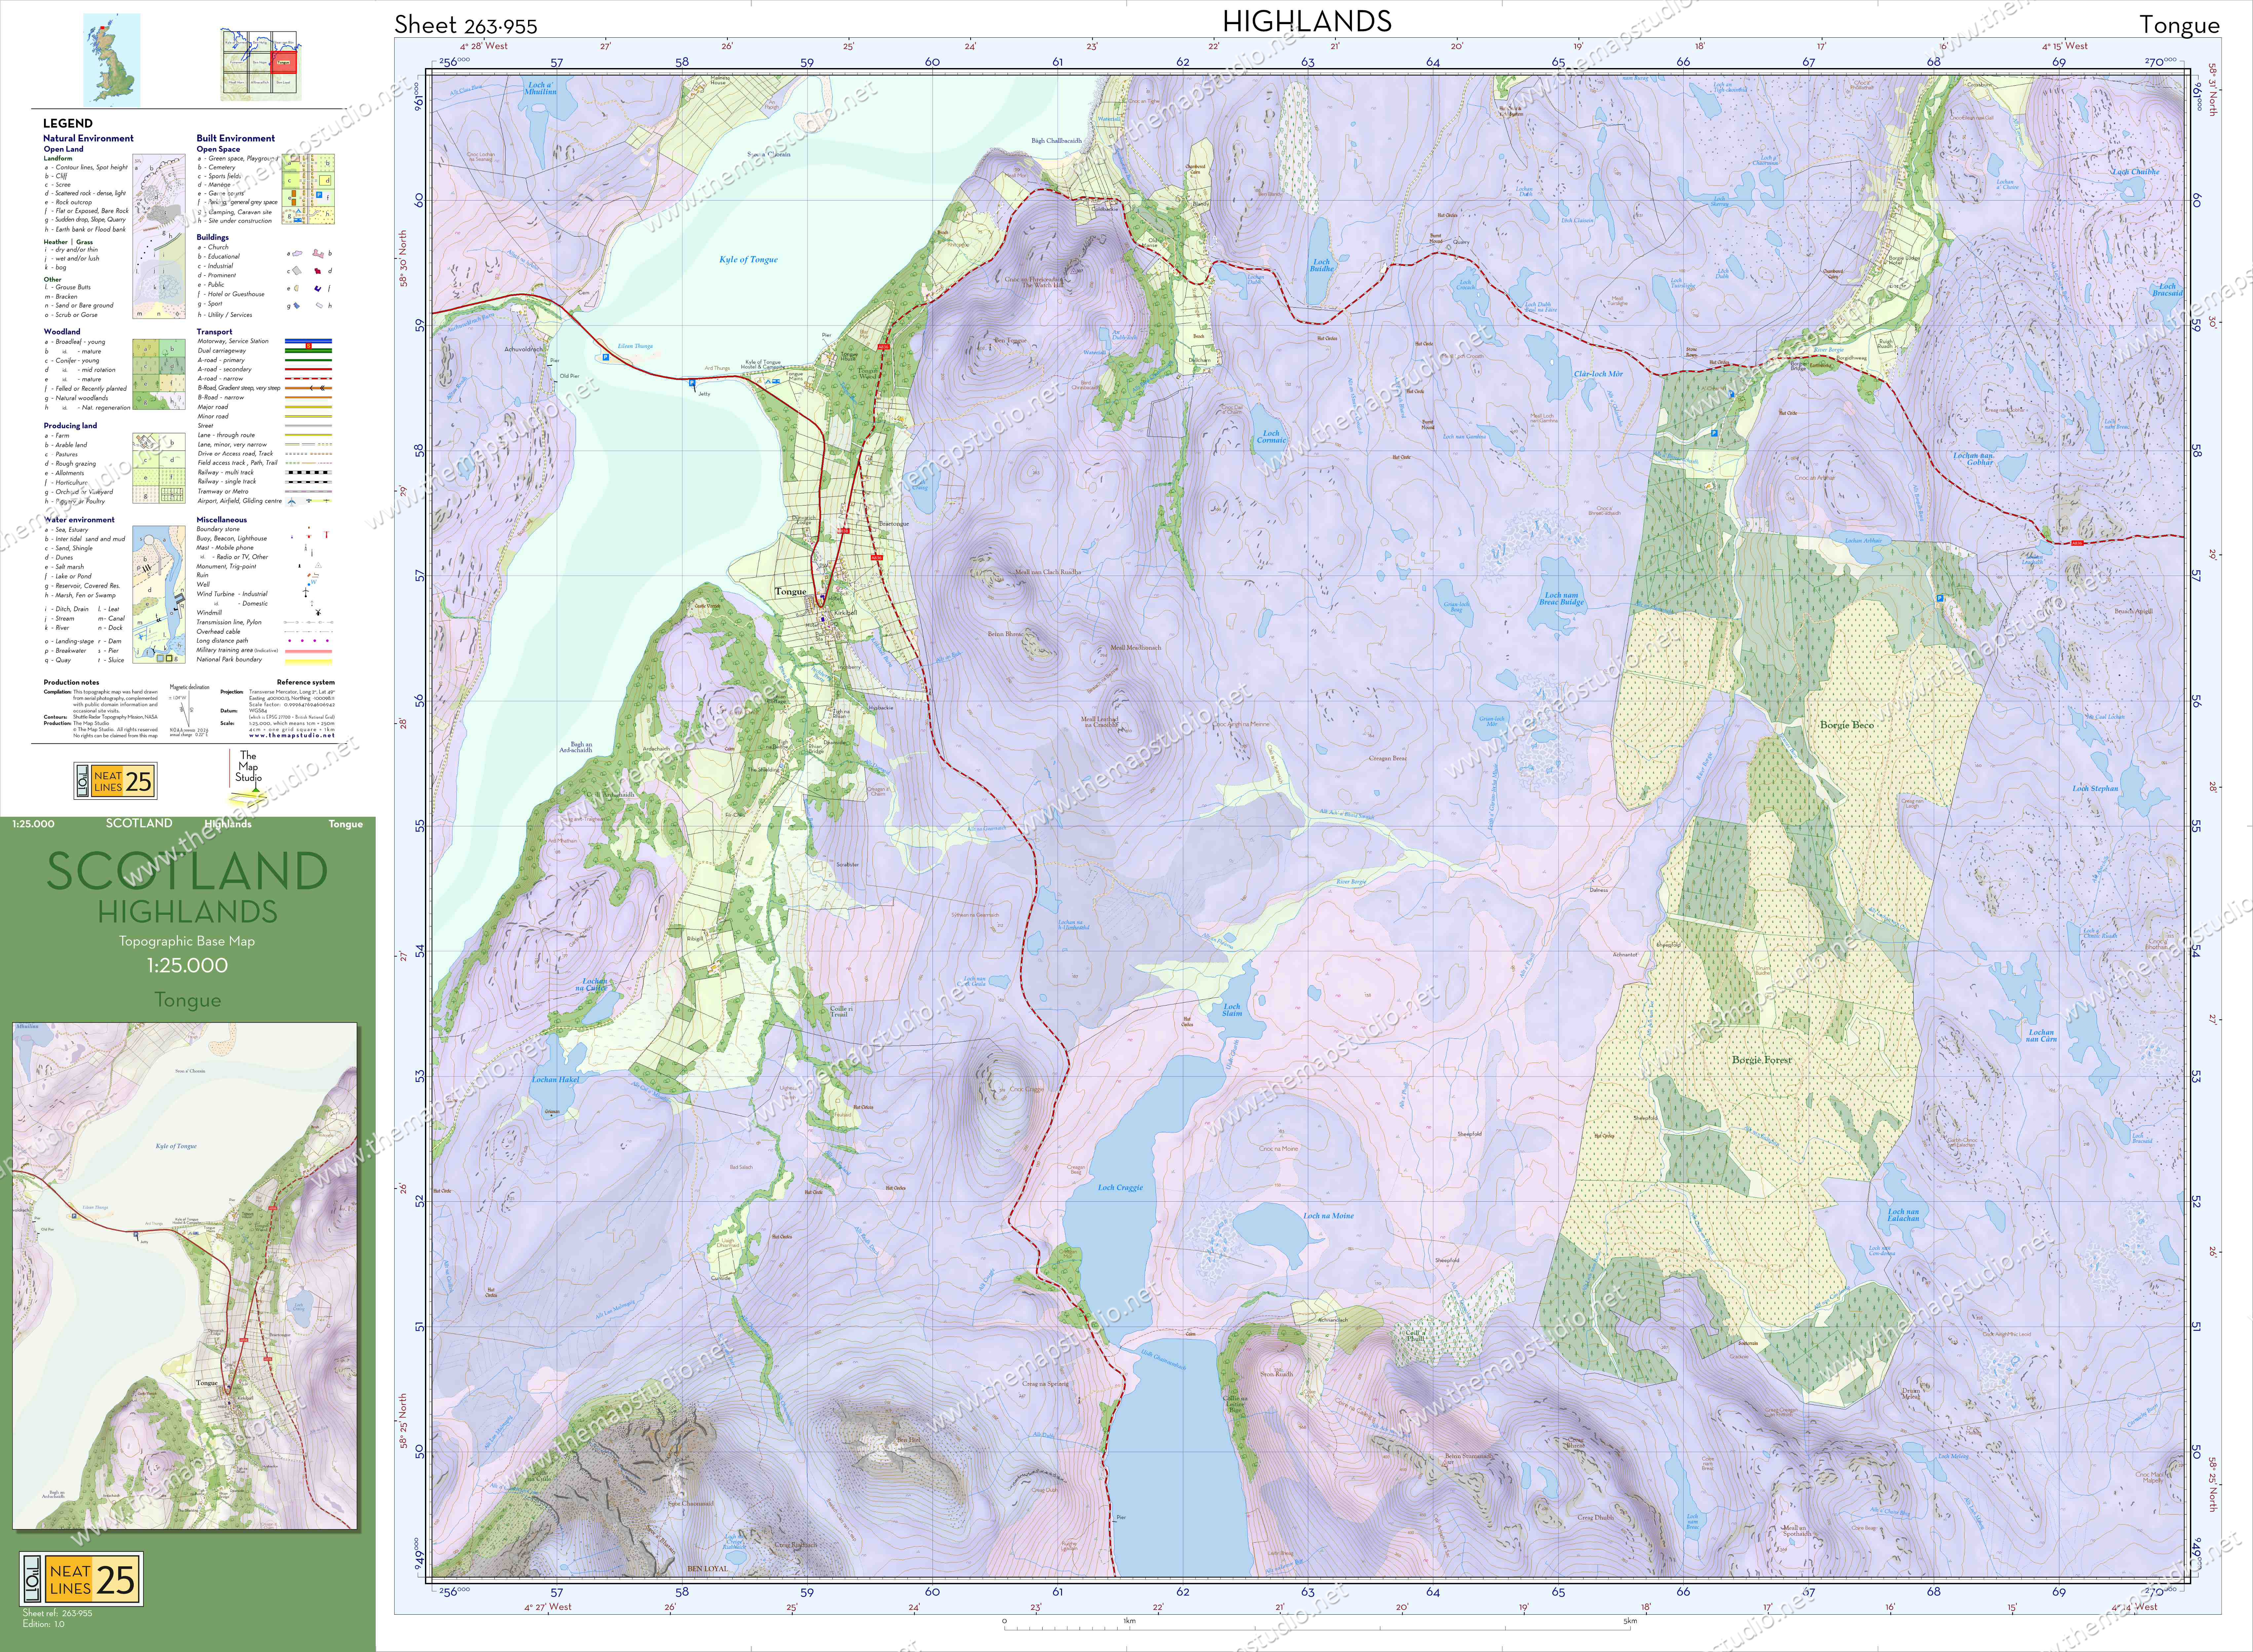Click the 'Loch Cormaic' label
Viewport: 2253px width, 1652px height.
[1271, 437]
